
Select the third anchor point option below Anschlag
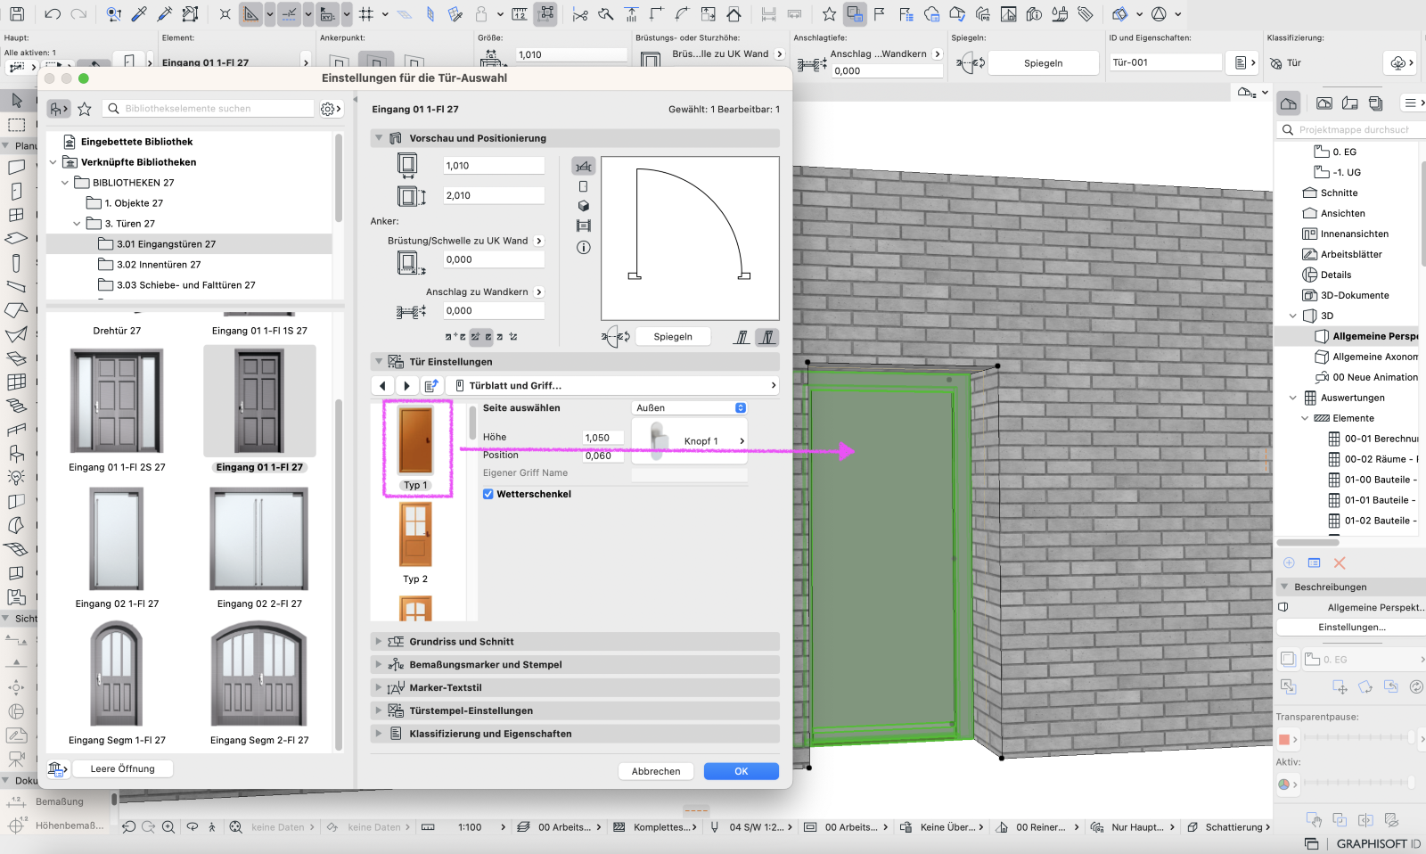tap(506, 337)
